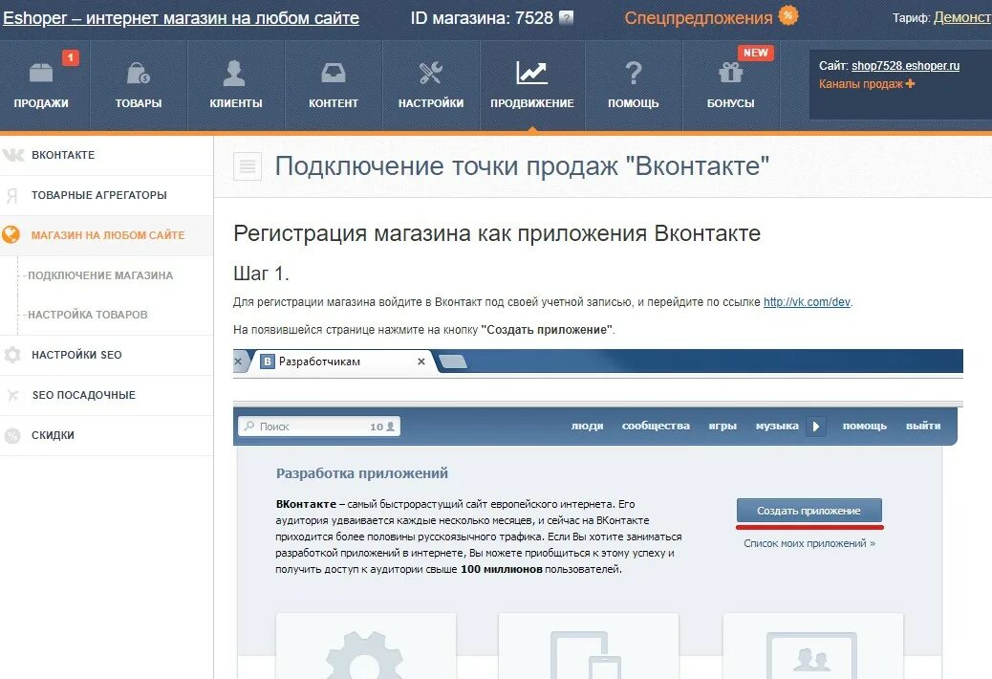Select the Продвижение chart icon
The height and width of the screenshot is (679, 992).
pos(531,75)
